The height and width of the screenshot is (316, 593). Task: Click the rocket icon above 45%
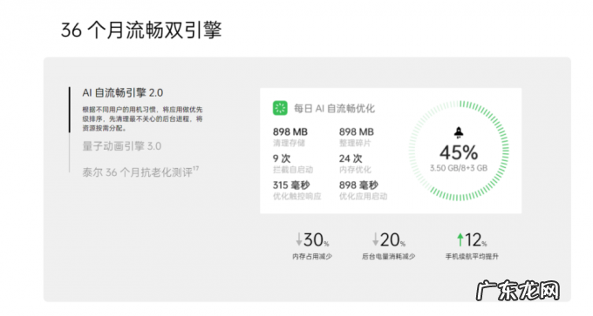459,132
